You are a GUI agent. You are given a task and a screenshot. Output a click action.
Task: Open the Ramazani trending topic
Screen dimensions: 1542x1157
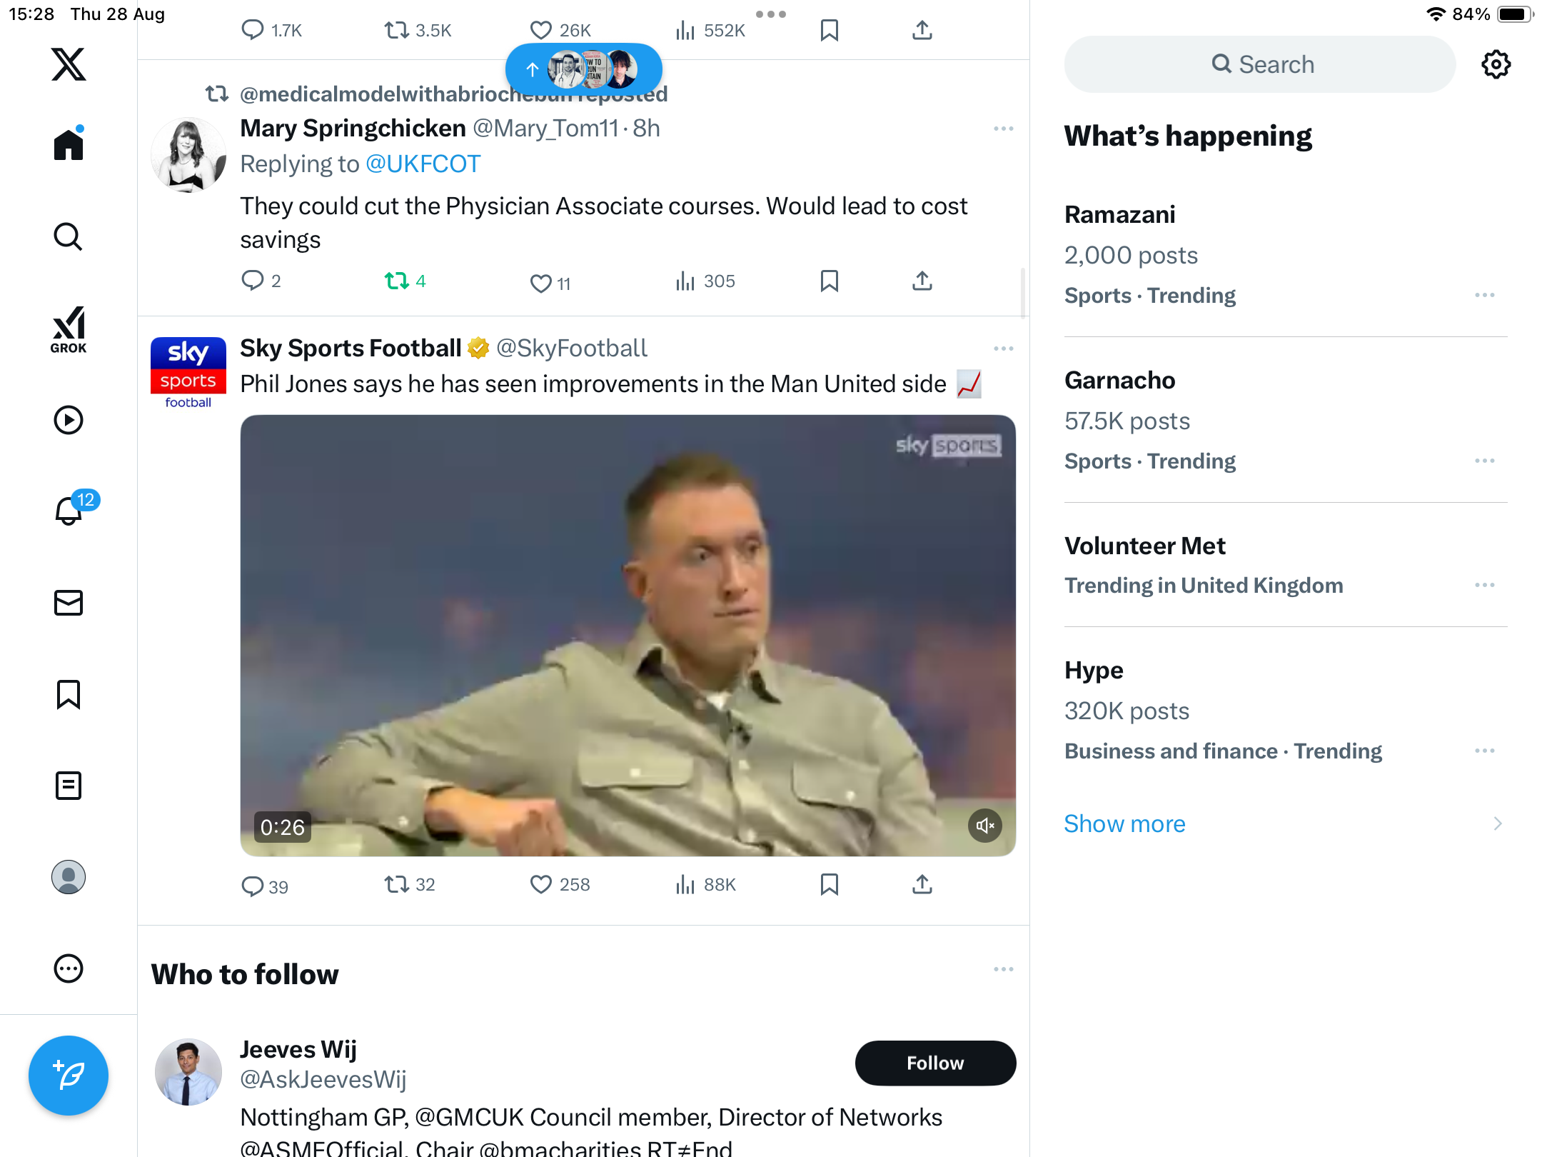pos(1119,214)
